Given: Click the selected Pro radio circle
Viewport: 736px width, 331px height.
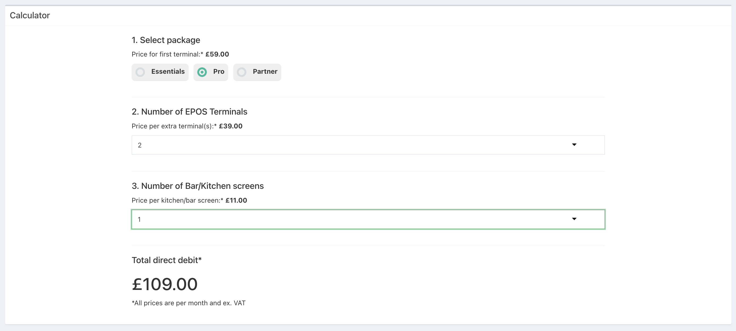Looking at the screenshot, I should point(202,72).
